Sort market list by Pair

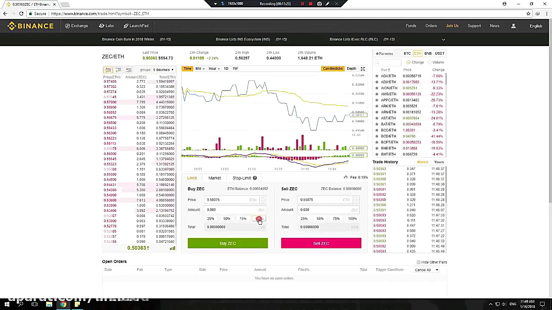tap(385, 70)
